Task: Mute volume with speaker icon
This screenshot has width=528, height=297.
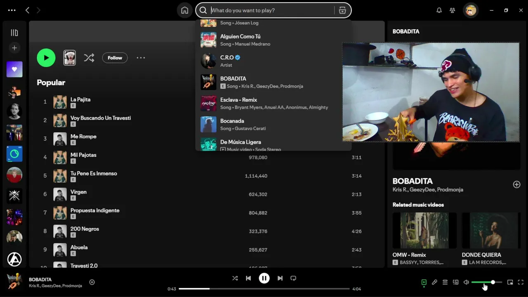Action: (x=466, y=282)
